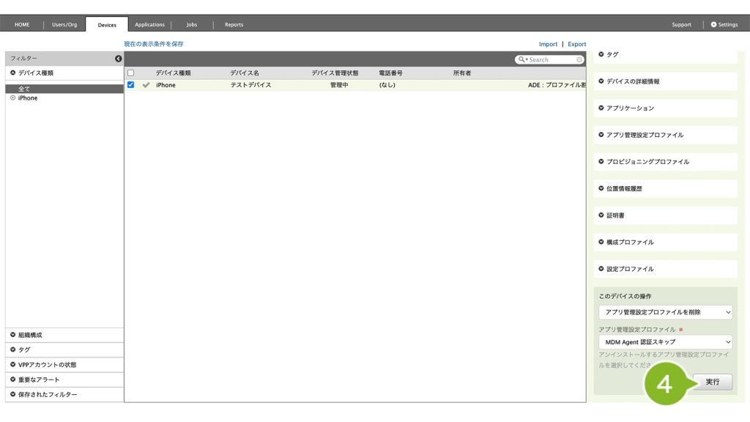This screenshot has width=750, height=422.
Task: Clear search field with X icon
Action: click(579, 60)
